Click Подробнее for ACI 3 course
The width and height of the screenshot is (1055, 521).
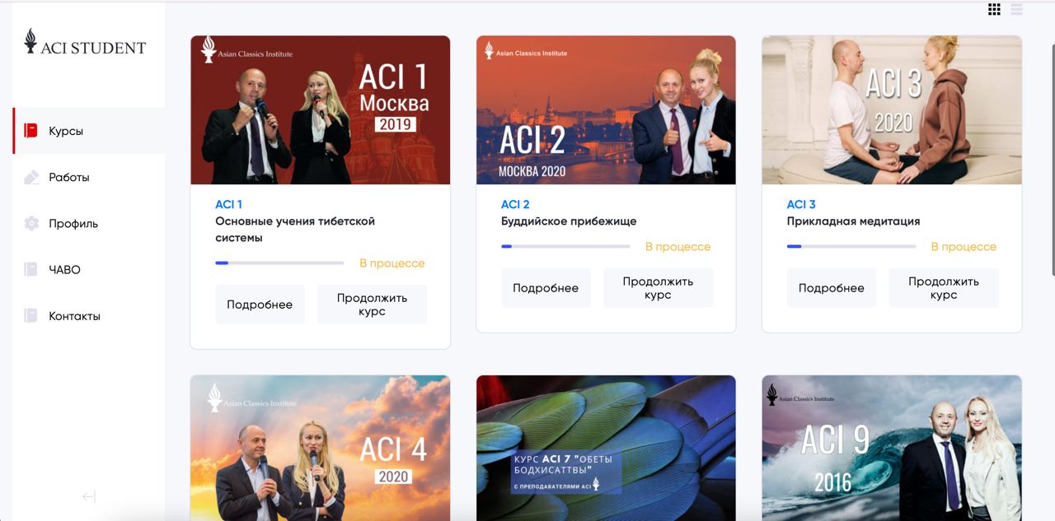(832, 288)
